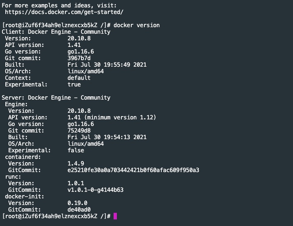The image size is (293, 226).
Task: Click the containerd version 1.4.9
Action: [x=76, y=163]
